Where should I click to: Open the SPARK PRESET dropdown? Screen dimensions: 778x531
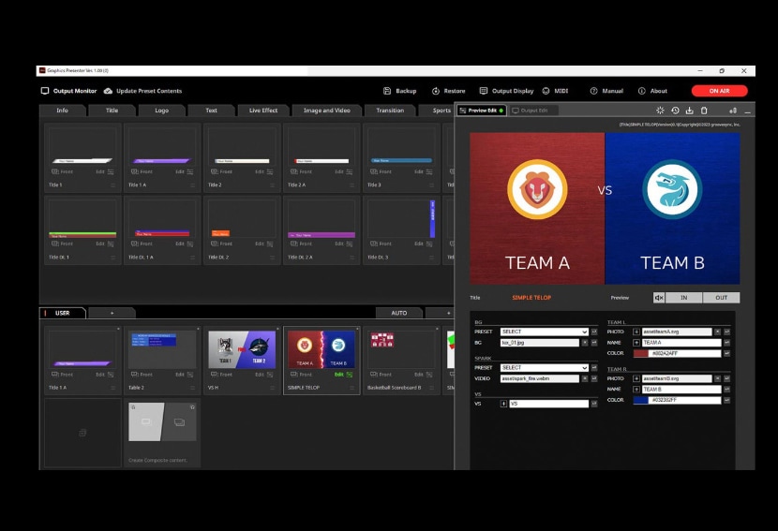(x=544, y=368)
